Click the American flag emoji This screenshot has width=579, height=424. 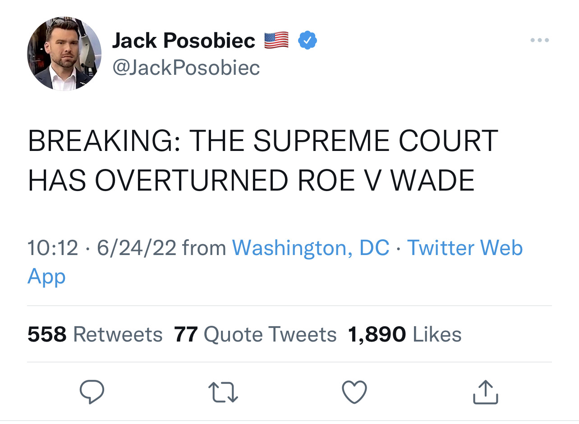[x=276, y=41]
